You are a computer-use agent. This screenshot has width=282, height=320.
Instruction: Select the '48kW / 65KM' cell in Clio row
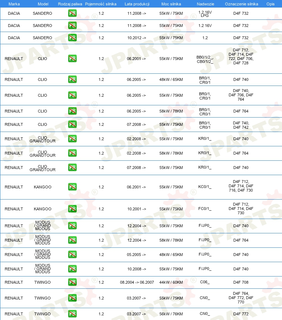coord(171,79)
